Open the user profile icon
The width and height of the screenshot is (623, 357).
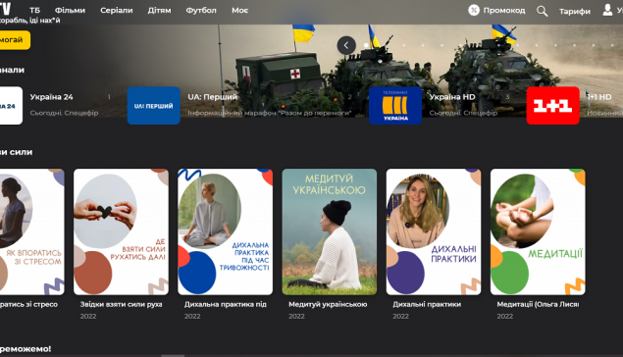tap(607, 10)
